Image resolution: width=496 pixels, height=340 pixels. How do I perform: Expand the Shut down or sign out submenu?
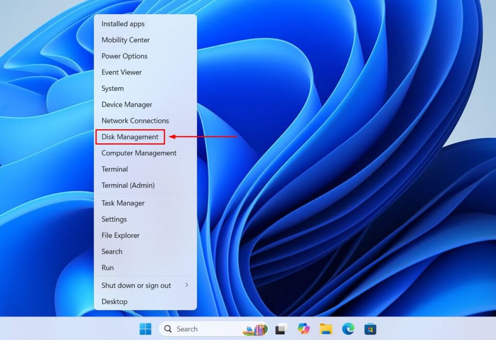pos(136,285)
